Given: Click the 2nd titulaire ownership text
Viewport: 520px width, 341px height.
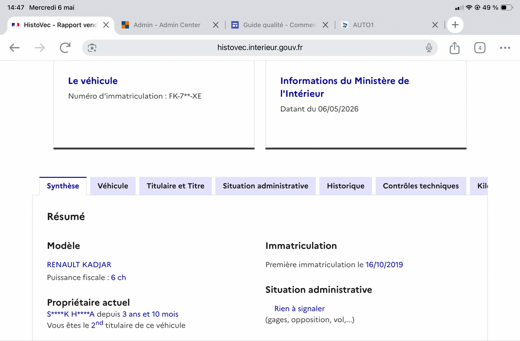Looking at the screenshot, I should point(116,325).
